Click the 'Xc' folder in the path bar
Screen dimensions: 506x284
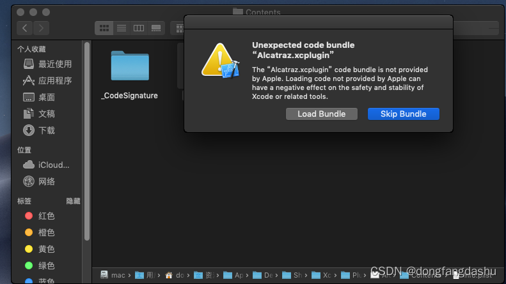[x=321, y=275]
